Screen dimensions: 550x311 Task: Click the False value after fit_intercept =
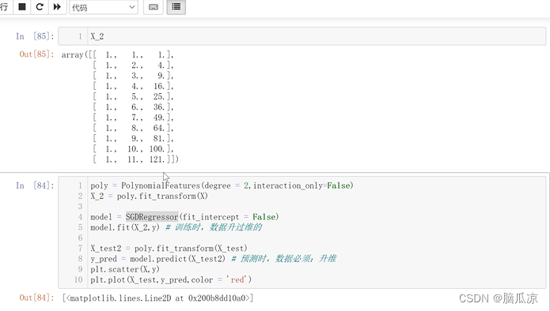coord(264,217)
